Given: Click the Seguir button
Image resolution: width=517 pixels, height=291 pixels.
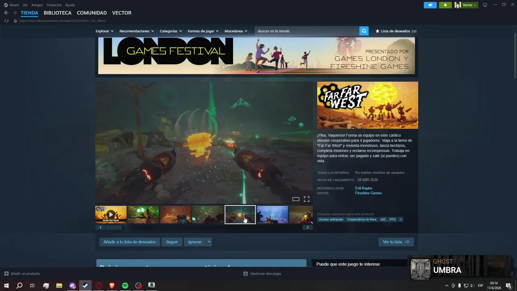Looking at the screenshot, I should point(172,242).
